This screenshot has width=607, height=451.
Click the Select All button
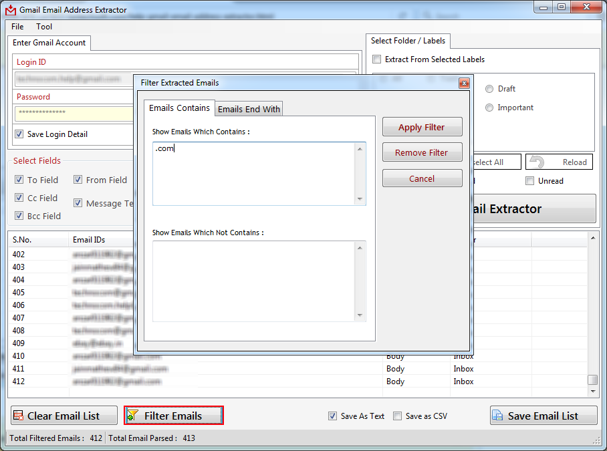tap(497, 162)
